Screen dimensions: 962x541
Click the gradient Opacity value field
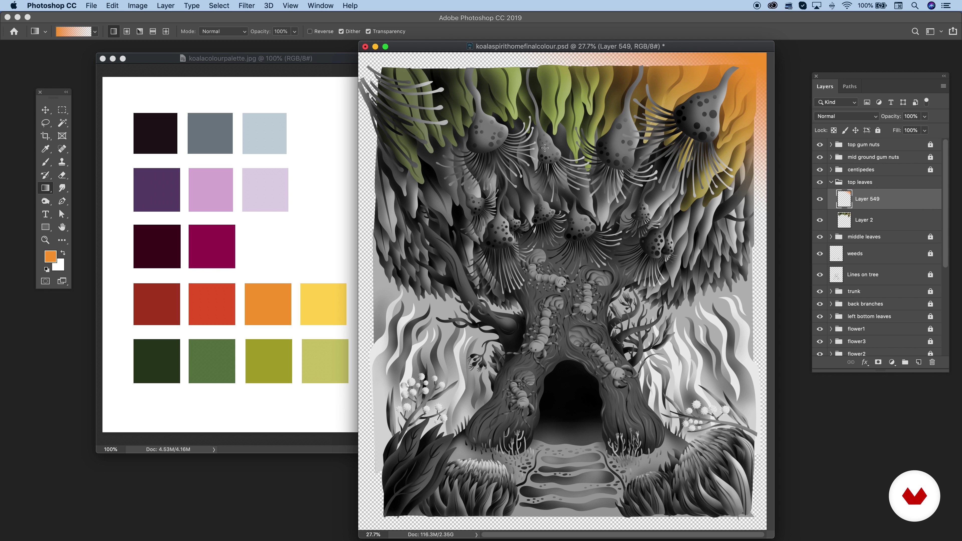pyautogui.click(x=281, y=31)
